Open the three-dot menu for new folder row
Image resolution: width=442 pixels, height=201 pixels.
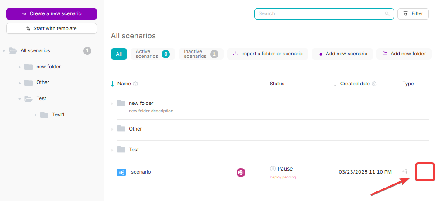(425, 106)
